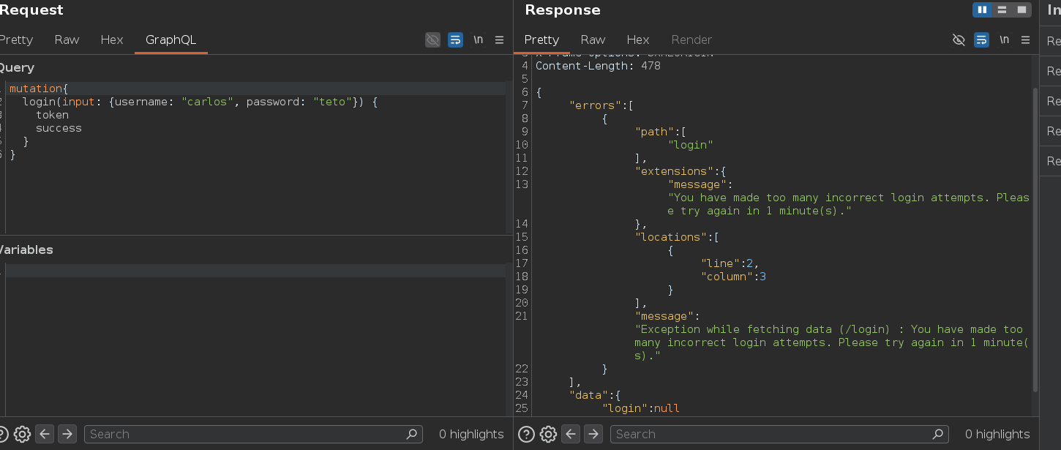Switch Request view to Raw tab

(67, 40)
